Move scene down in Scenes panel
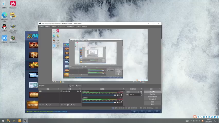Viewport: 219px width, 123px height. coord(50,105)
